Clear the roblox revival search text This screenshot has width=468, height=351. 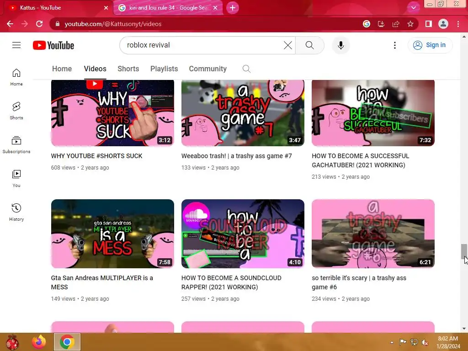click(x=288, y=45)
